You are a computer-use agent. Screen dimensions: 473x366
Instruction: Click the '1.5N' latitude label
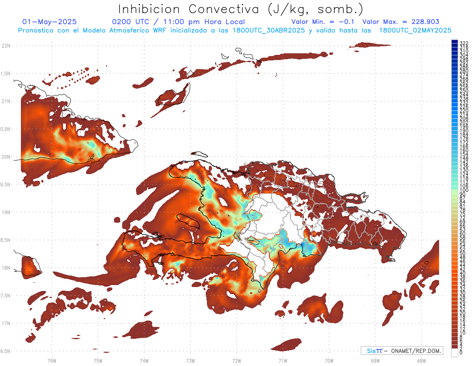coord(6,73)
